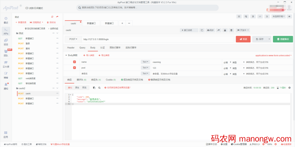Viewport: 295px width, 147px height.
Task: Click the red share arrow above the tree
Action: tap(57, 17)
